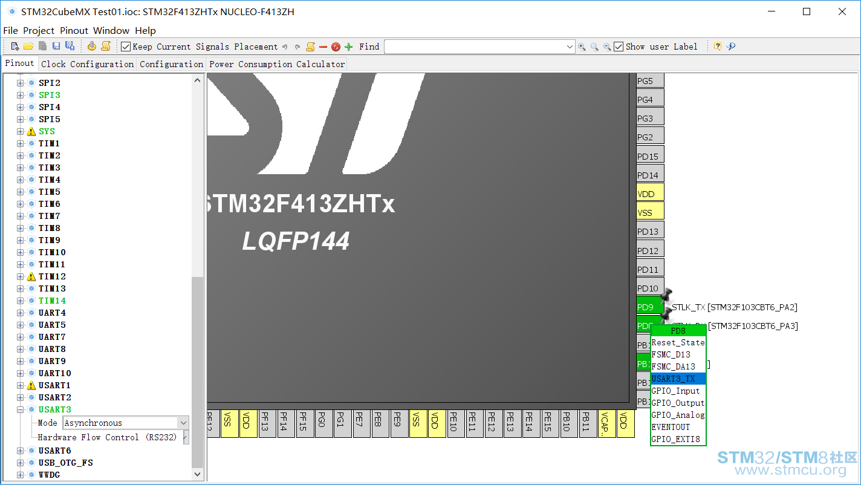Click the Open Project folder icon

pyautogui.click(x=28, y=47)
